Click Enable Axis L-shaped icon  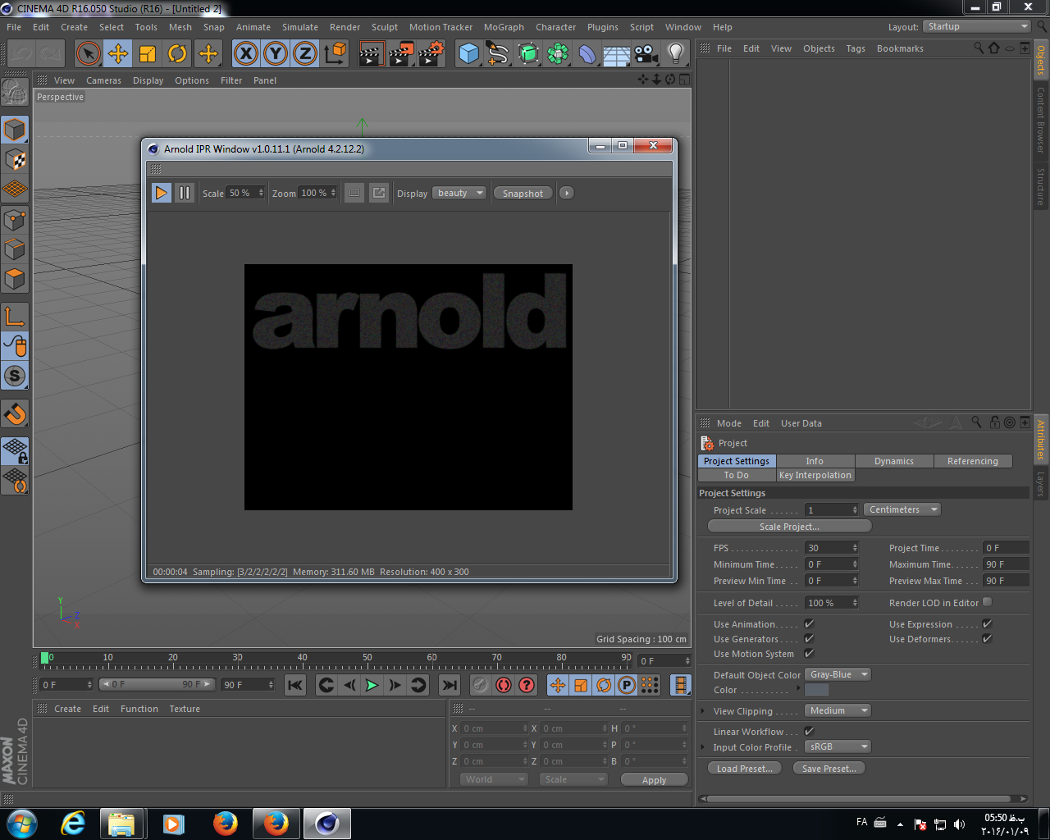pyautogui.click(x=15, y=316)
